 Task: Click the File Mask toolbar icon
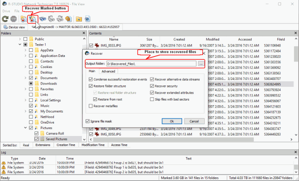click(69, 19)
